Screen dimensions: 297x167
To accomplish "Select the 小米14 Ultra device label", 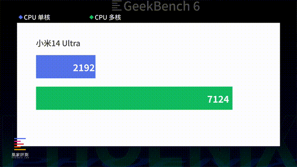I will coord(58,43).
